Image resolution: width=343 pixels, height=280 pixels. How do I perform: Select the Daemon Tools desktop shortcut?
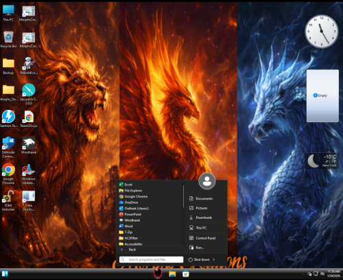pyautogui.click(x=8, y=119)
